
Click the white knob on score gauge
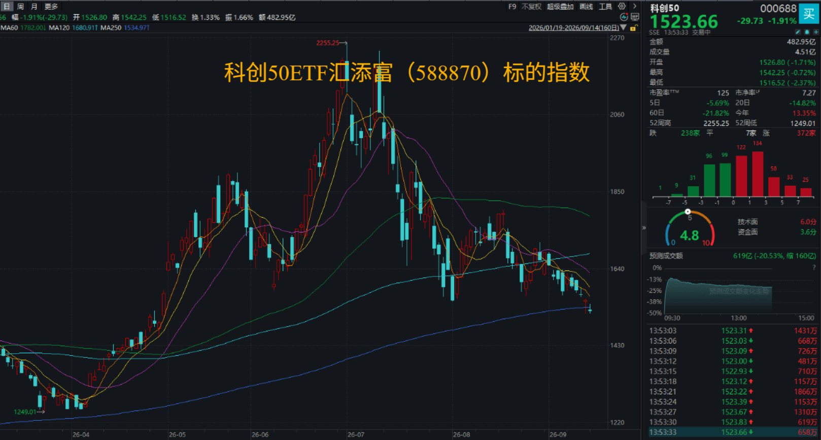click(688, 212)
